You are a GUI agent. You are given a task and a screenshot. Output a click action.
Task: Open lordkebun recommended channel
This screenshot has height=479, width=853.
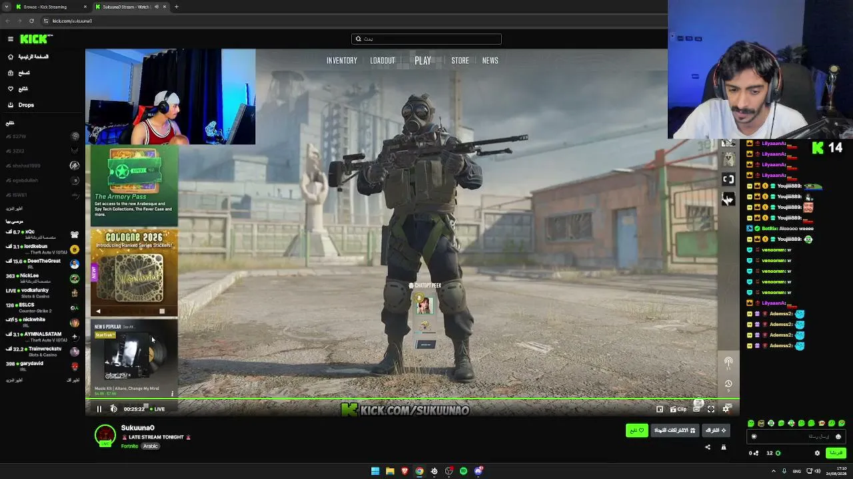41,249
